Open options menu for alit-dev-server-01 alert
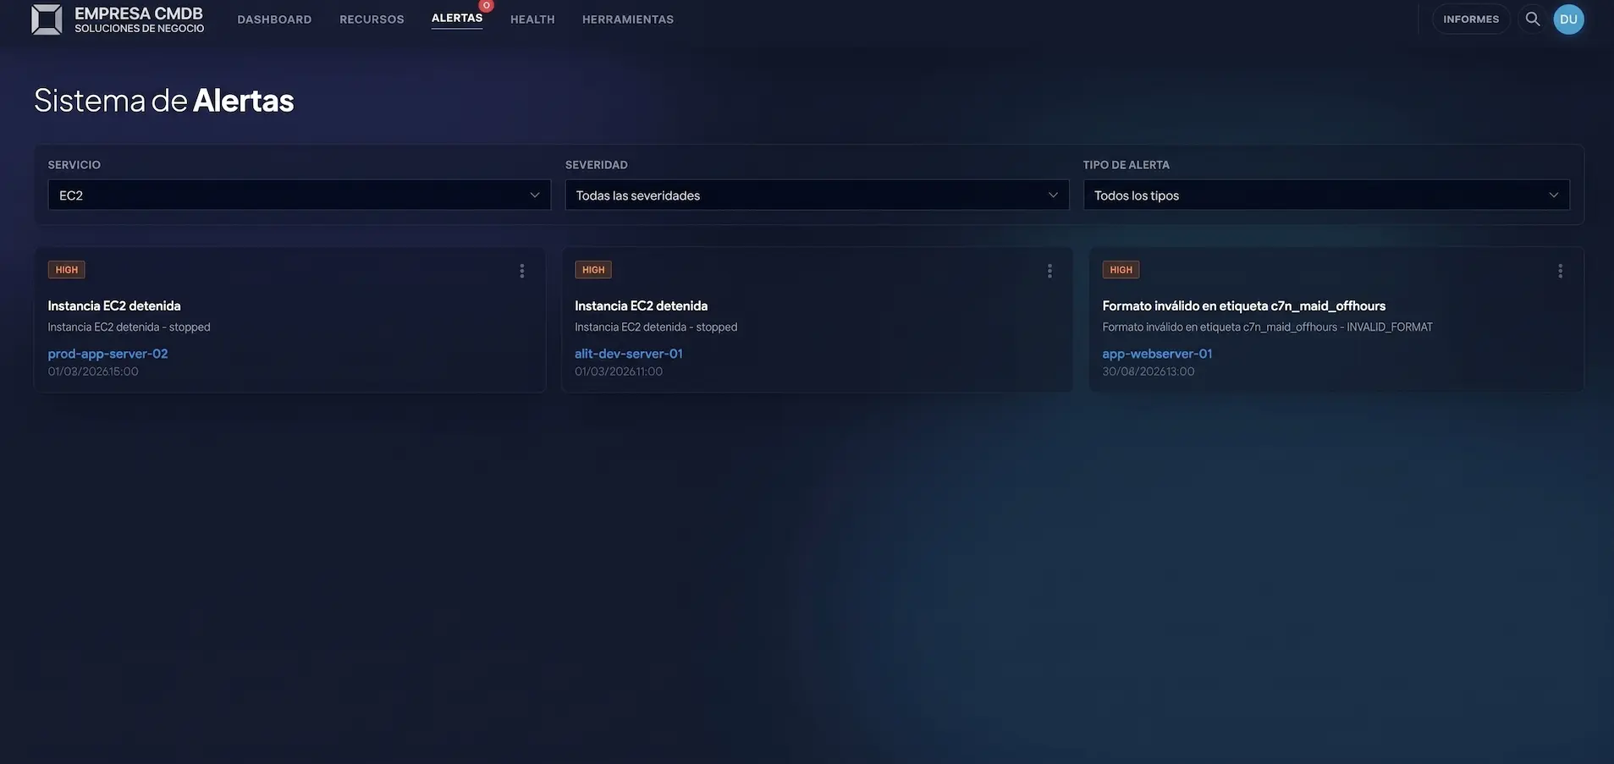1614x764 pixels. (1049, 271)
